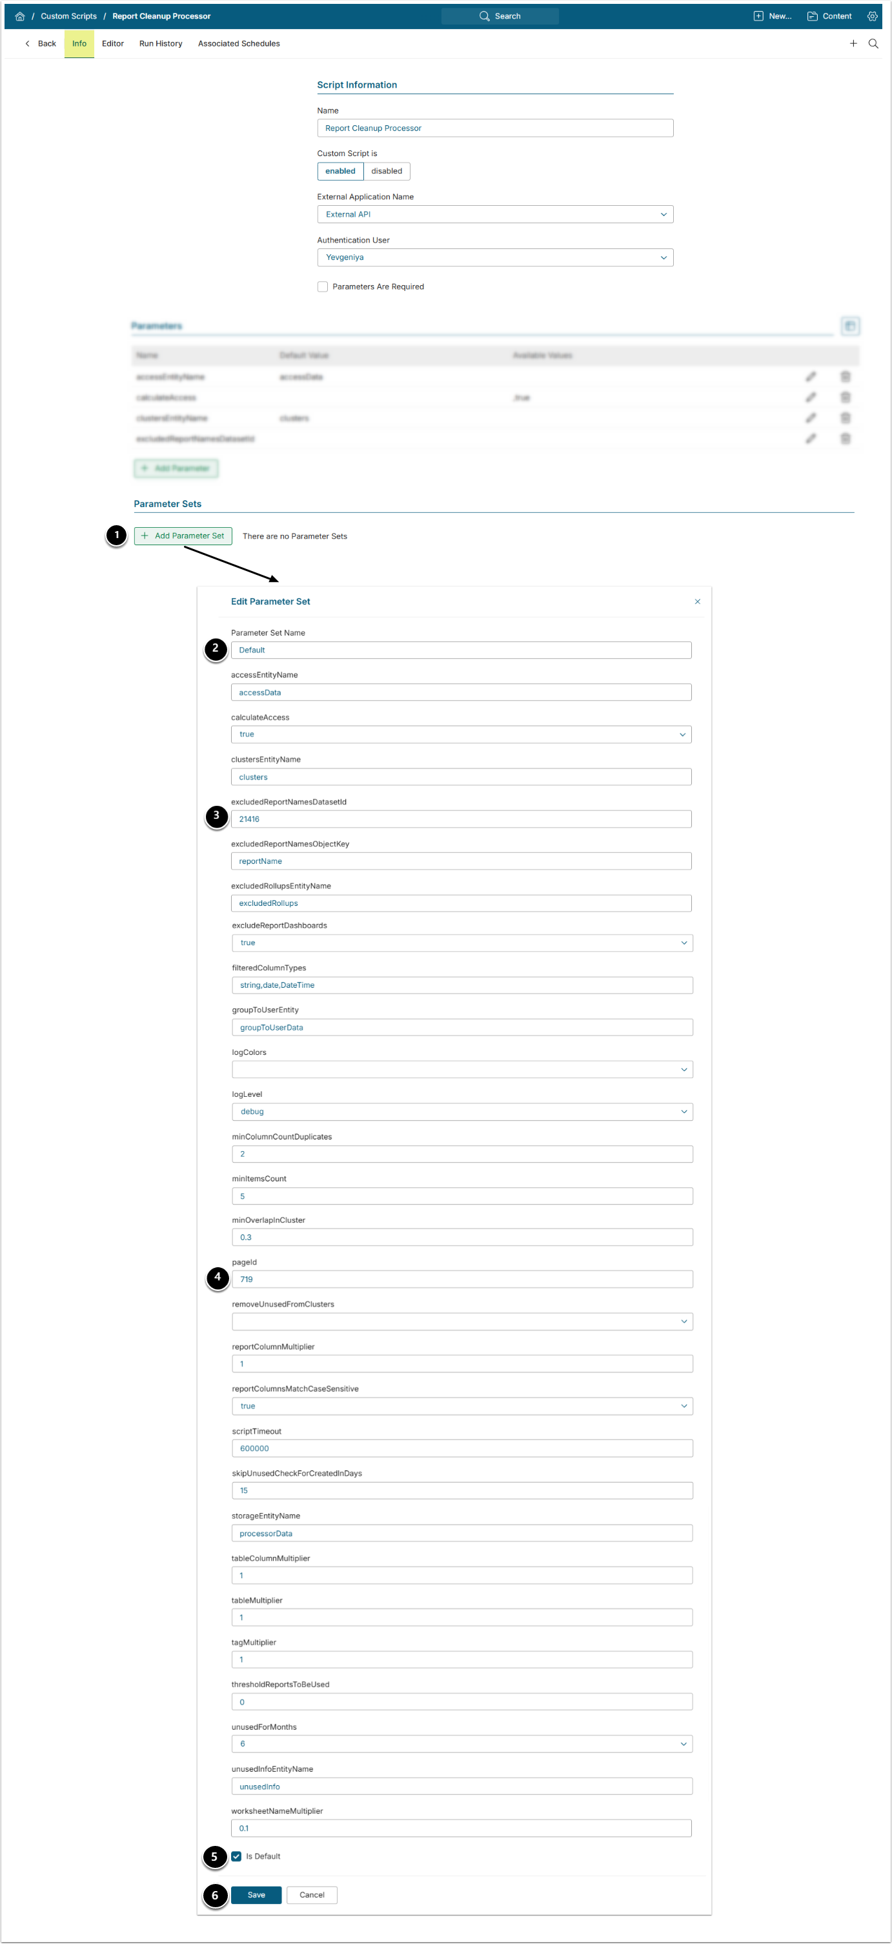Screen dimensions: 892x1944
Task: Close the Edit Parameter Set dialog
Action: coord(697,601)
